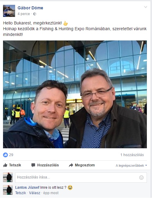This screenshot has width=152, height=199.
Task: Like the post with Tetszik button
Action: [x=12, y=165]
